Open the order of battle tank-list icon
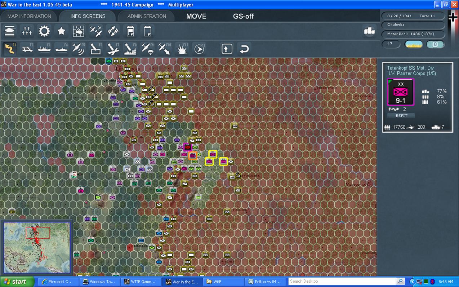 pyautogui.click(x=10, y=31)
